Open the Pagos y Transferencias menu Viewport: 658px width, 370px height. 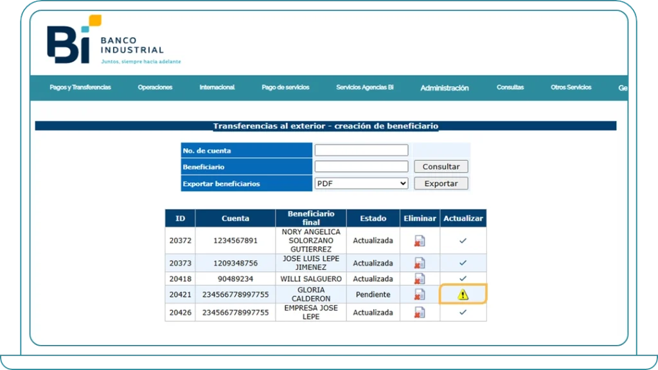(80, 87)
